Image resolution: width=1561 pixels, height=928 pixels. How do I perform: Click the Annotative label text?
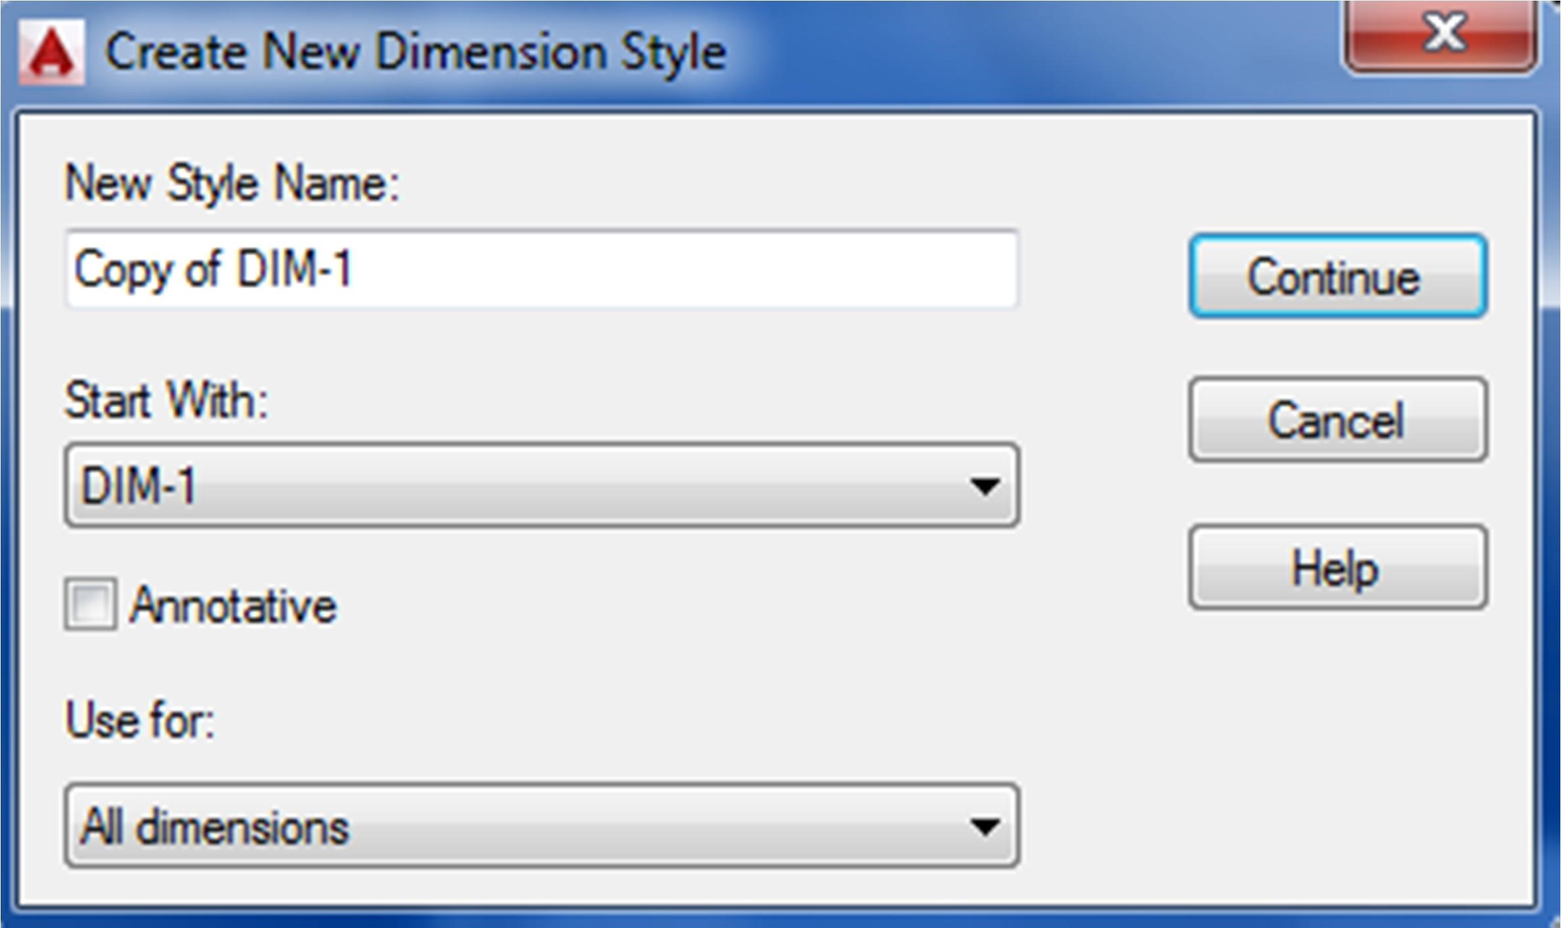pos(233,605)
